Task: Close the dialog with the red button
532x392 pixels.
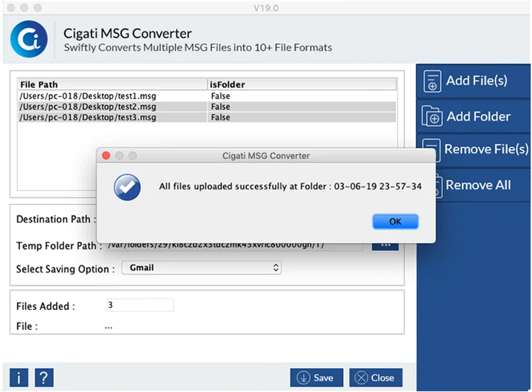Action: 106,155
